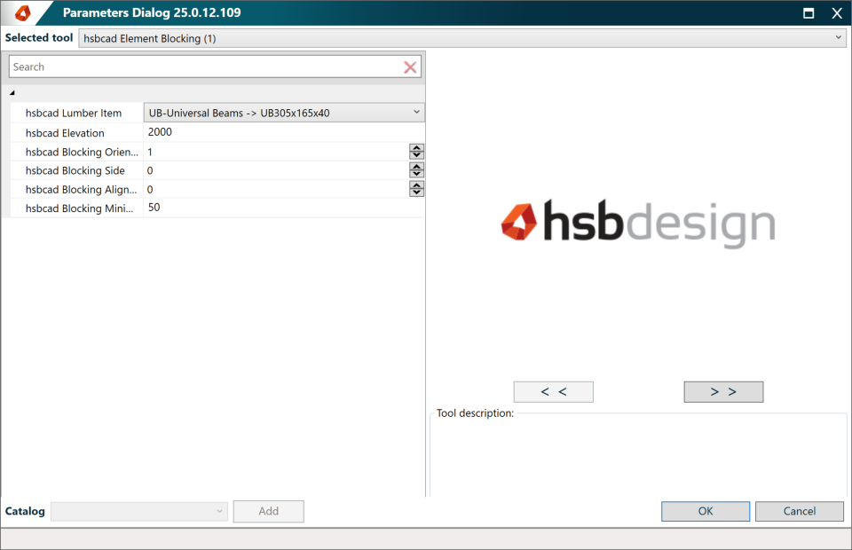The image size is (852, 550).
Task: Open the Catalog dropdown
Action: point(139,512)
